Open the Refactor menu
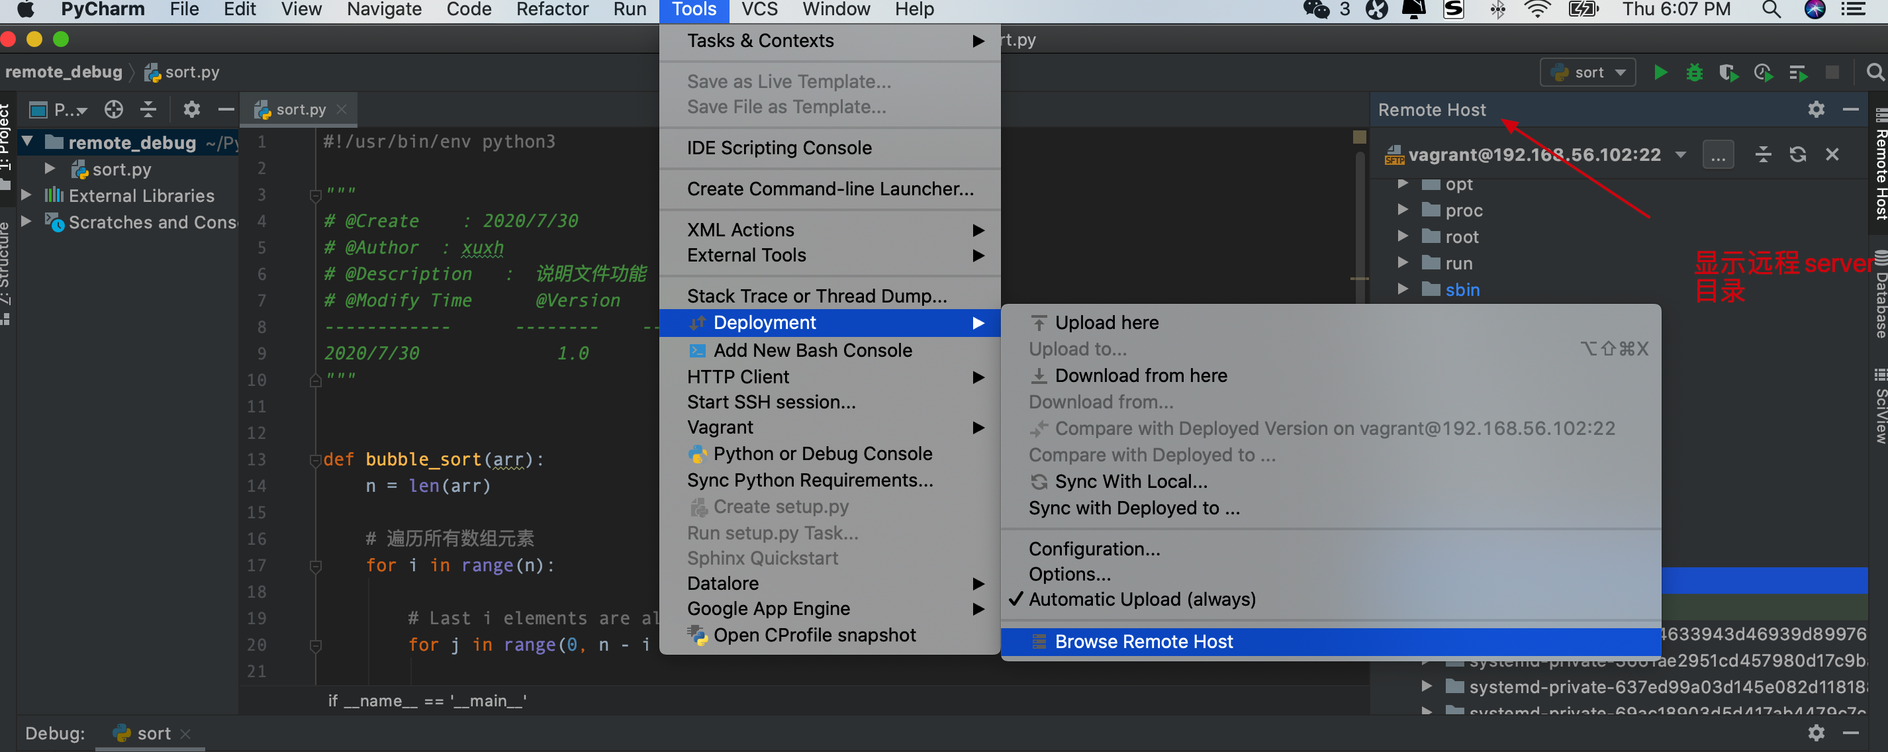 pyautogui.click(x=552, y=9)
